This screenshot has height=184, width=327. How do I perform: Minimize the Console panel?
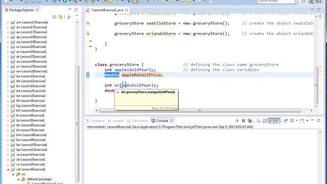click(x=312, y=120)
